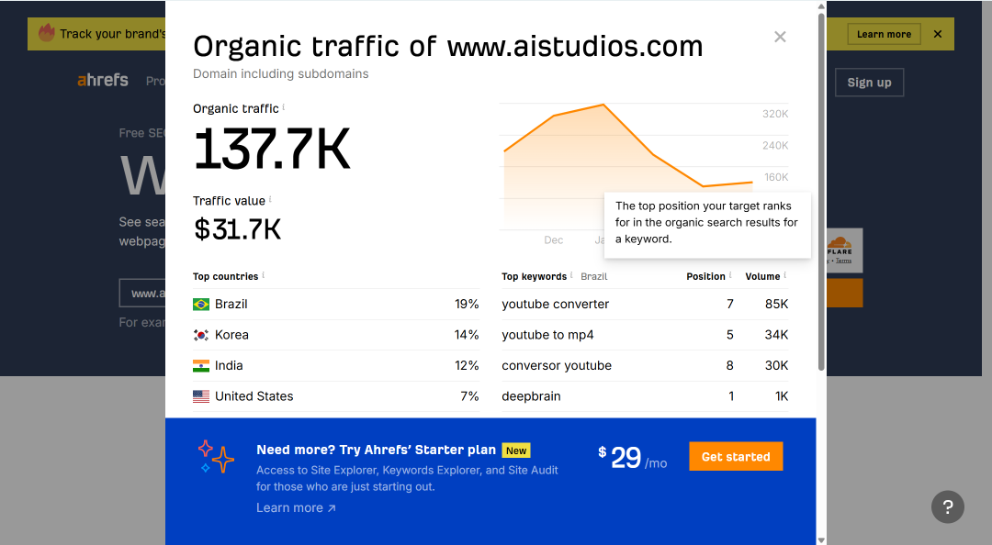The height and width of the screenshot is (545, 992).
Task: Click the sparkle stars icon in Starter plan
Action: pyautogui.click(x=216, y=457)
